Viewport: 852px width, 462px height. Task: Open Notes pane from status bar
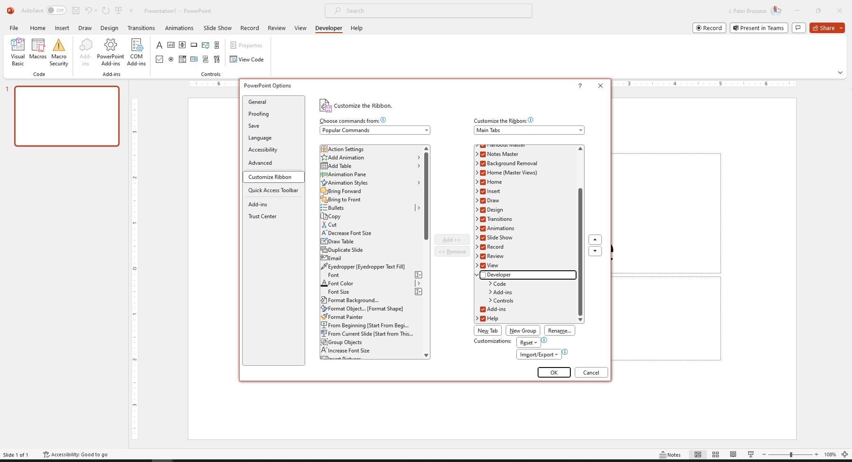(670, 454)
